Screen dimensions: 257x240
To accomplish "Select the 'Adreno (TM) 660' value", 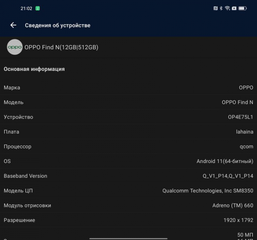I will pos(233,206).
